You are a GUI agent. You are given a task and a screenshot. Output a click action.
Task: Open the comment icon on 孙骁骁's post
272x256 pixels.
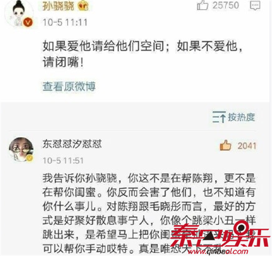tap(255, 5)
